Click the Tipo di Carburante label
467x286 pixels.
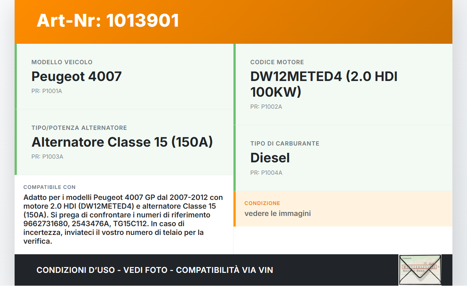tap(285, 144)
